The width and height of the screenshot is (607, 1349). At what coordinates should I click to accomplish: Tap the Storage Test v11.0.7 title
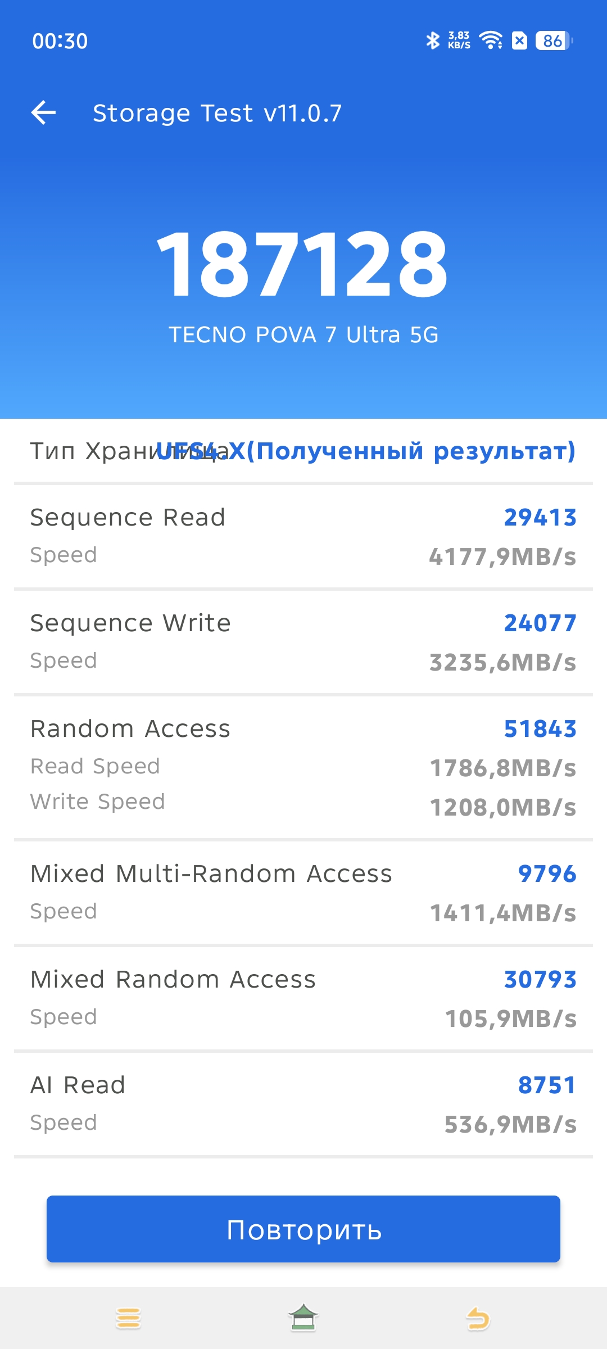click(217, 113)
